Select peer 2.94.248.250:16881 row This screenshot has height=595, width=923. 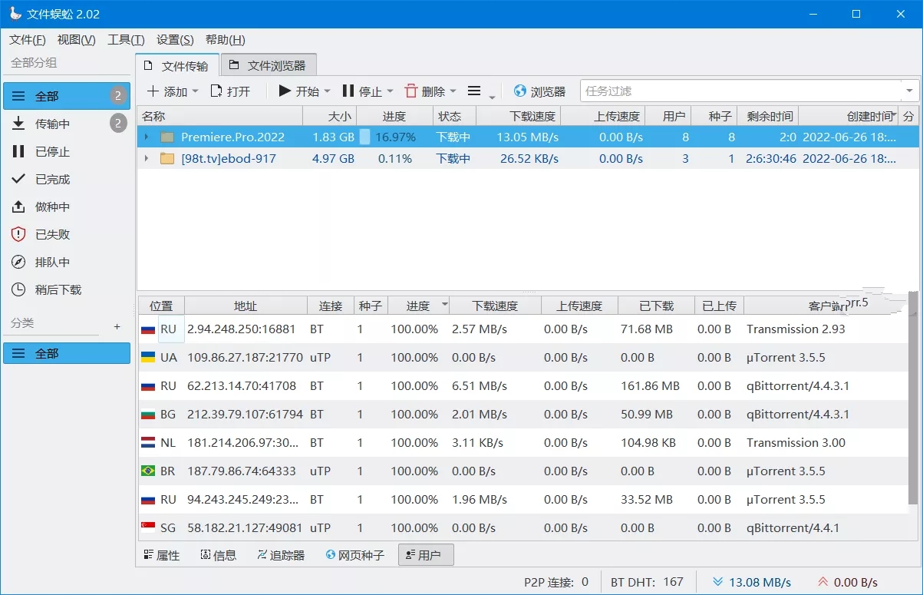point(522,329)
